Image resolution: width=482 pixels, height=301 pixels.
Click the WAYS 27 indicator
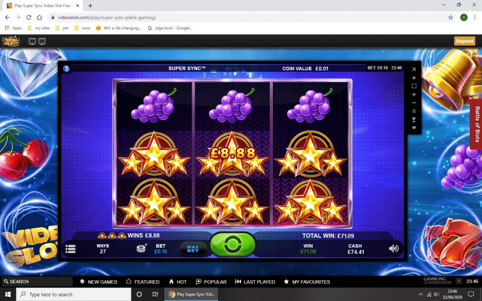pos(103,249)
